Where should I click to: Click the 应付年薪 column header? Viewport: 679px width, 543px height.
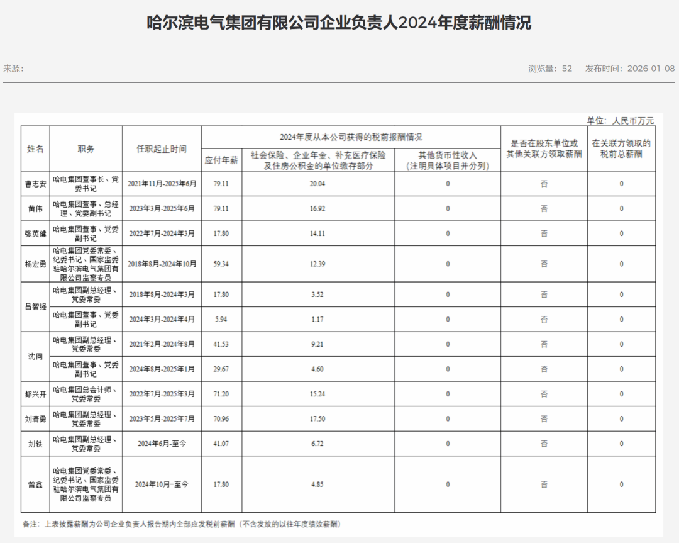(221, 160)
